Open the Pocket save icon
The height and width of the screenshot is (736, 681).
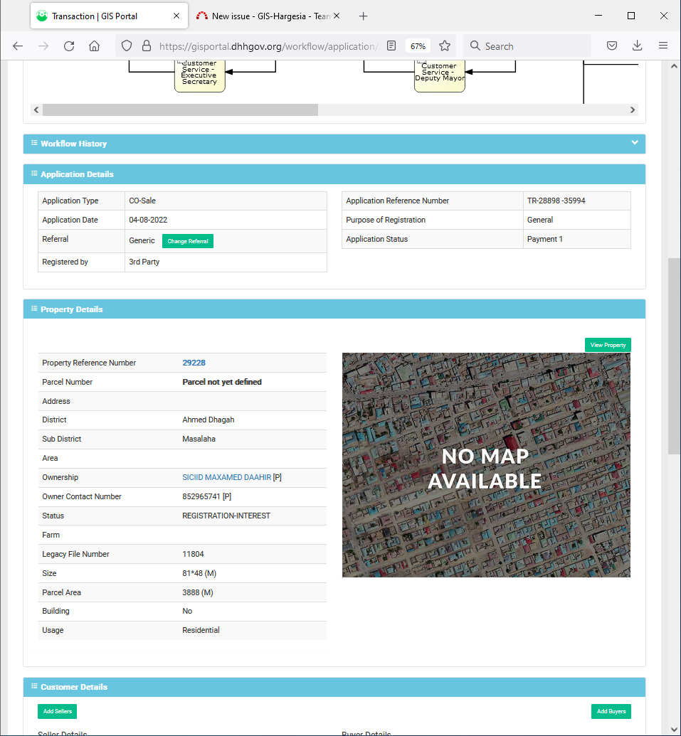coord(611,46)
